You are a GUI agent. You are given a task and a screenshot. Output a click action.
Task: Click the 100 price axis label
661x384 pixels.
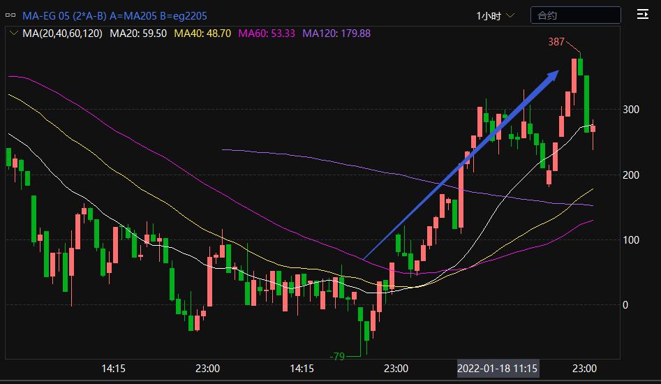(x=631, y=240)
